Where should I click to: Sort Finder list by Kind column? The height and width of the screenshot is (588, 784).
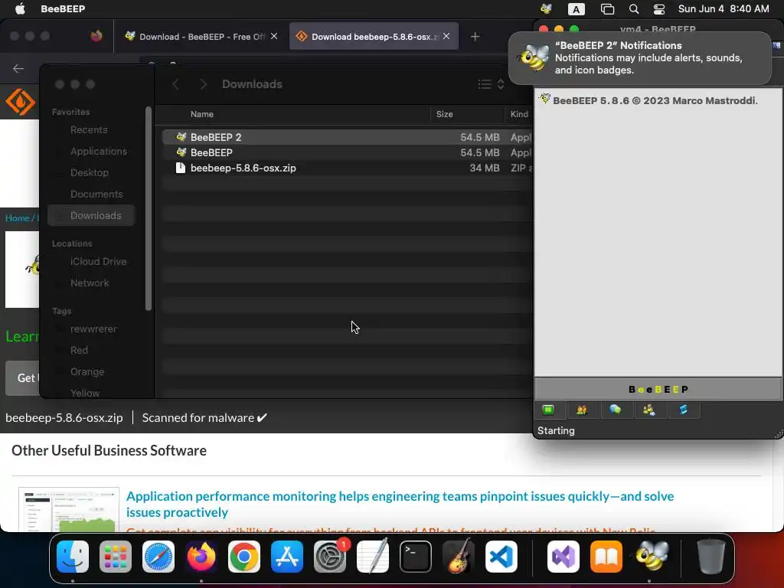tap(519, 114)
